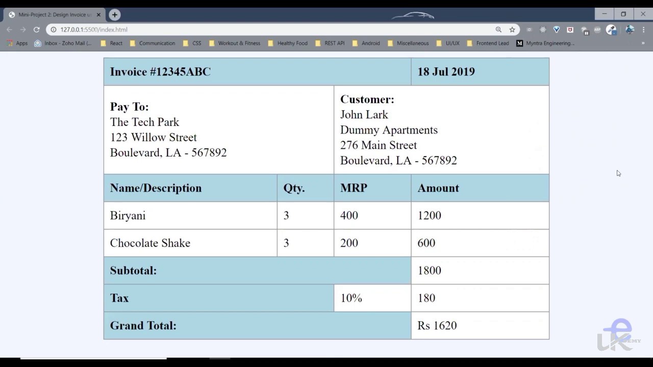Click the Subtotal: label
The image size is (653, 367).
click(133, 271)
